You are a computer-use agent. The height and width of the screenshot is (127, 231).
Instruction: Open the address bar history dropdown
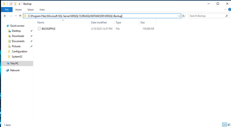click(x=179, y=16)
